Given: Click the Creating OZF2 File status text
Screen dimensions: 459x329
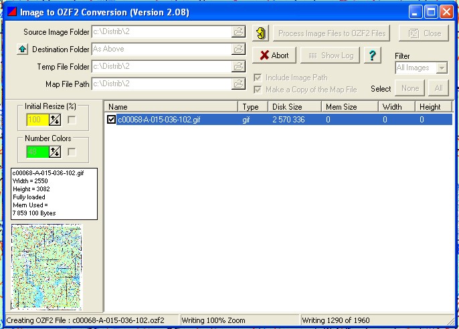Looking at the screenshot, I should click(x=85, y=320).
